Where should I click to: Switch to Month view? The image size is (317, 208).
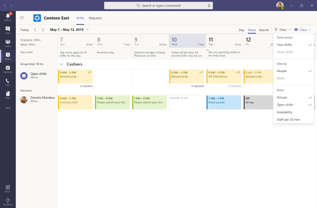click(264, 30)
